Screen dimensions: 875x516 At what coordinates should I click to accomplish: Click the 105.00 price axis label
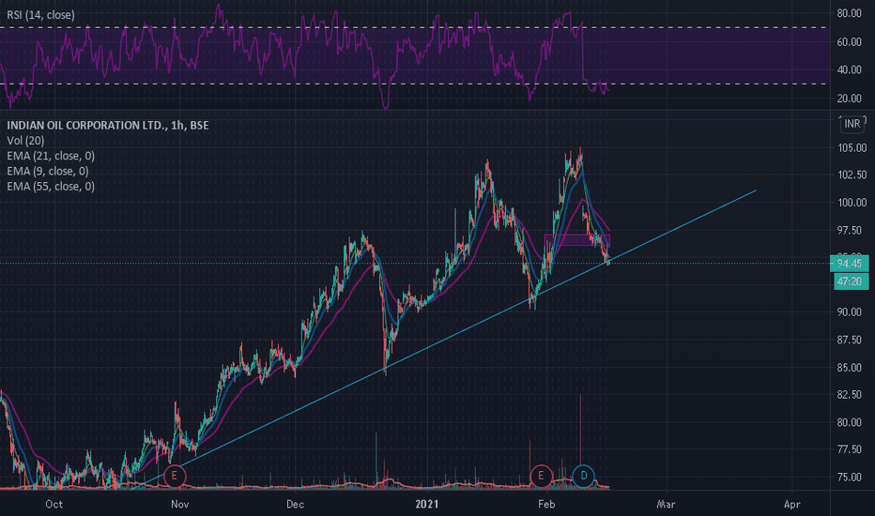tap(852, 148)
